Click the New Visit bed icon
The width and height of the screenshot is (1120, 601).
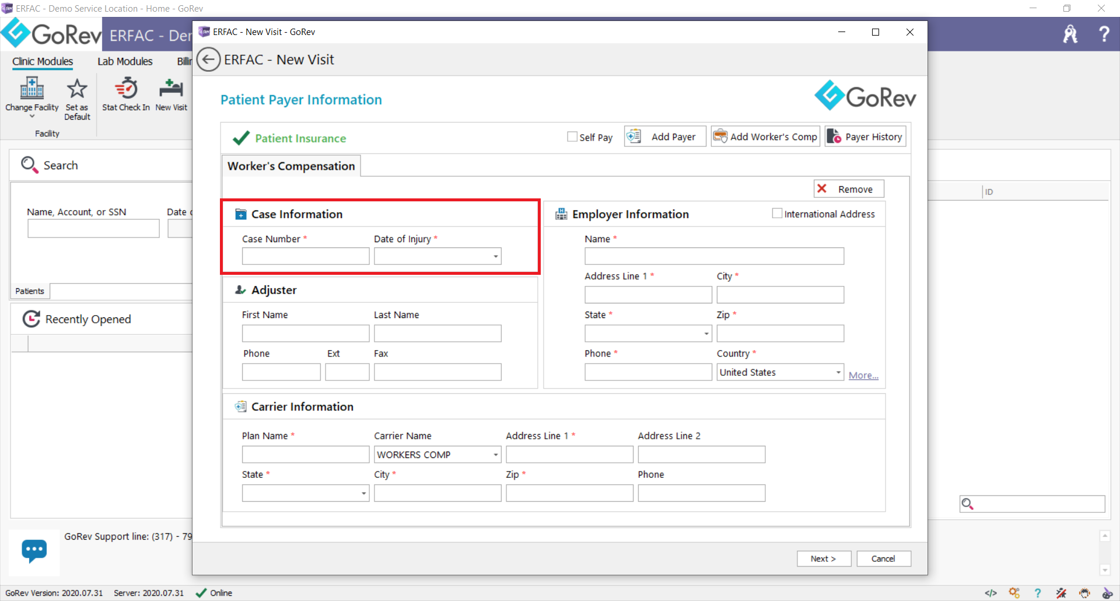click(171, 88)
